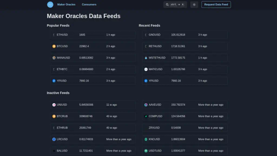Open the search box with ctrl+K hint
This screenshot has width=277, height=156.
click(175, 5)
